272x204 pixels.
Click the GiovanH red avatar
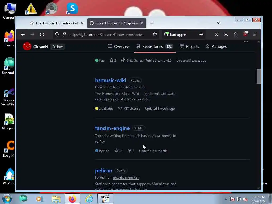pyautogui.click(x=27, y=46)
